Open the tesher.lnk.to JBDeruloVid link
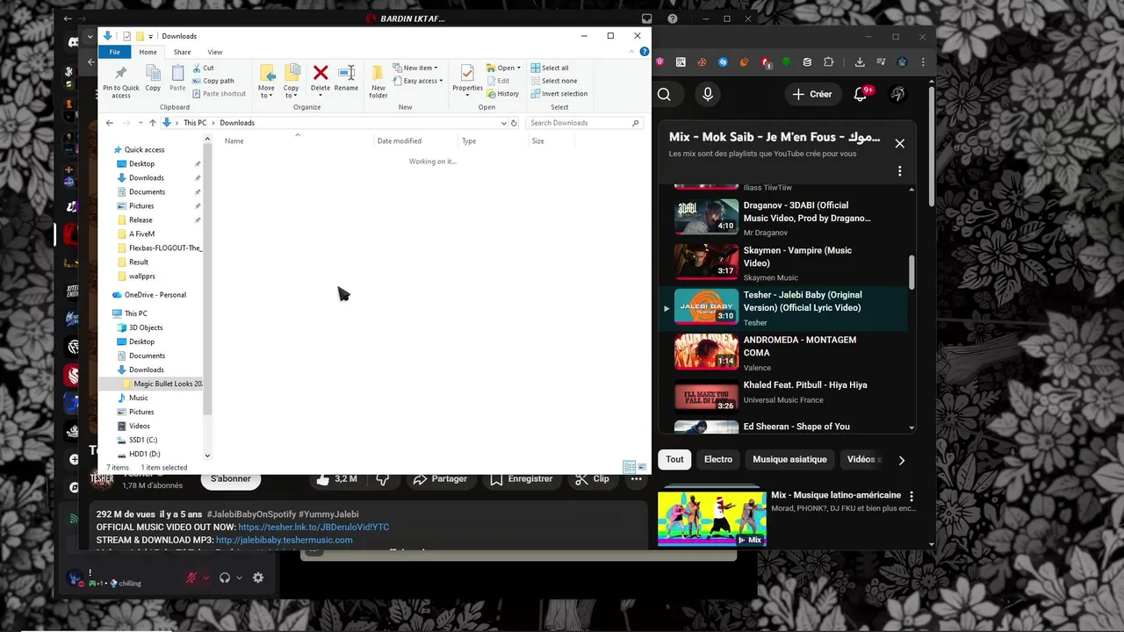 pyautogui.click(x=313, y=527)
